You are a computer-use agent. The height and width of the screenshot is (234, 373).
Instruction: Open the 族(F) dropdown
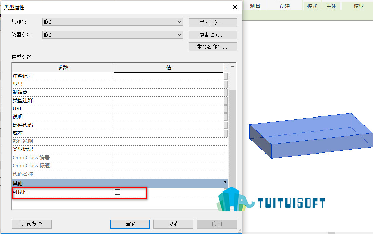click(113, 22)
